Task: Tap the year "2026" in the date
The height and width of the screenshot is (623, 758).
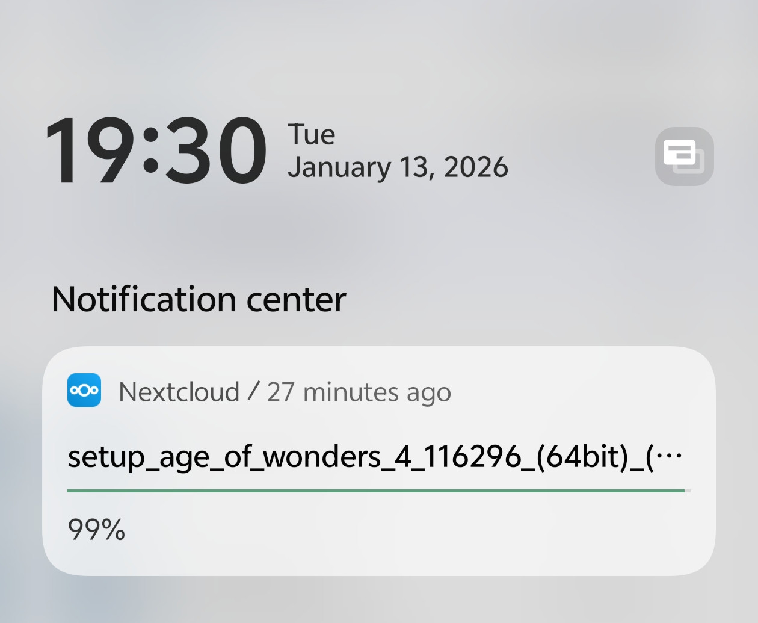Action: coord(475,167)
